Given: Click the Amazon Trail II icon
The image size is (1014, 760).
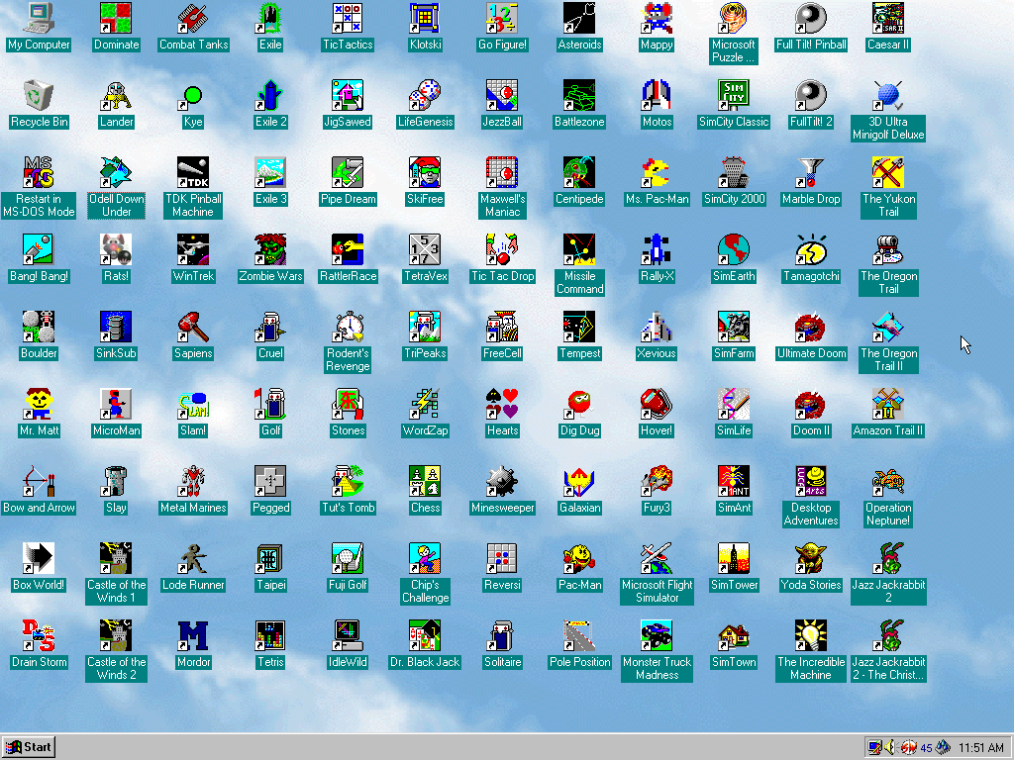Looking at the screenshot, I should 888,404.
